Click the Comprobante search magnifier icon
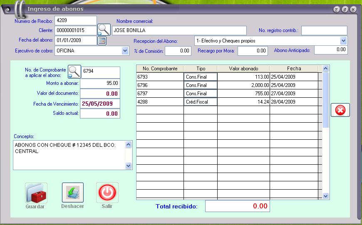 coord(74,72)
